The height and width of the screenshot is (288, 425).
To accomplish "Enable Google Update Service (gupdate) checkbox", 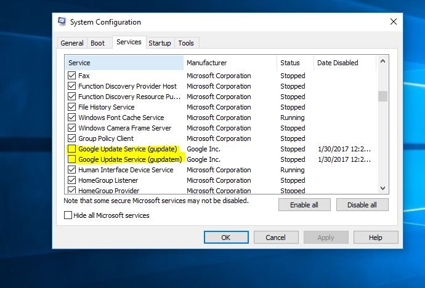I will pyautogui.click(x=71, y=149).
